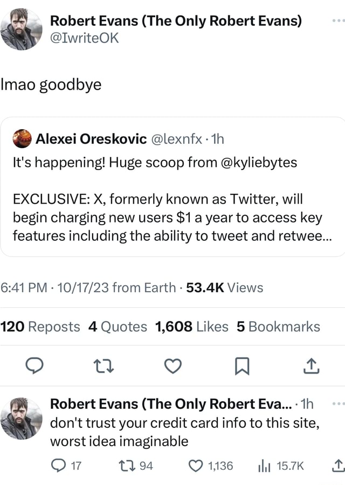Open the more options menu on the reply tweet
Viewport: 345px width, 485px height.
click(x=339, y=402)
